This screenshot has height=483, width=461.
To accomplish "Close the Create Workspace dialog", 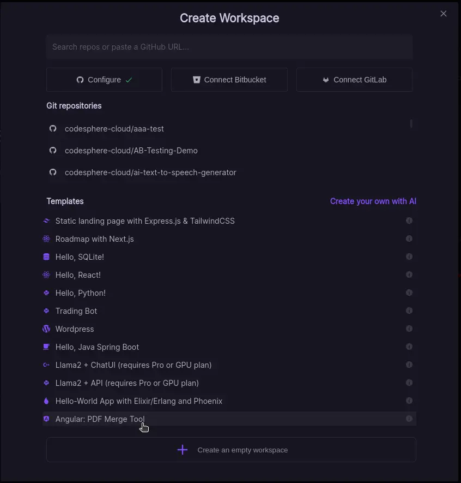I will (444, 14).
